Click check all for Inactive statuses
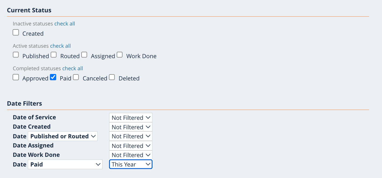This screenshot has width=382, height=178. pos(65,24)
